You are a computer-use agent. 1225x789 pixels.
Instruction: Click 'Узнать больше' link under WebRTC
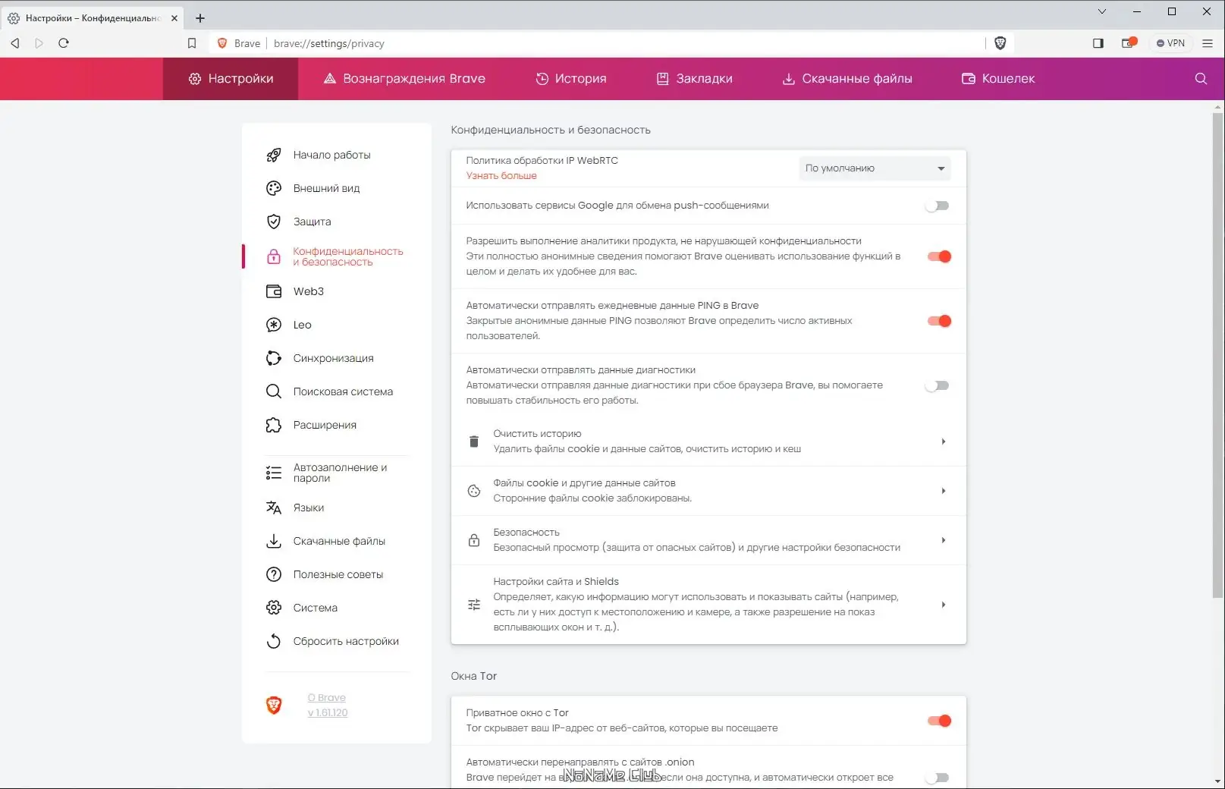coord(501,175)
